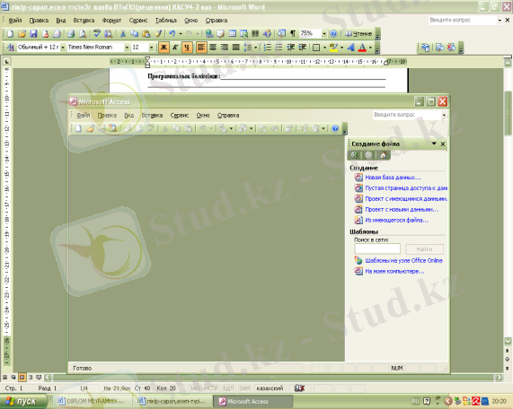Toggle right alignment in Word toolbar
513x409 pixels.
[x=225, y=48]
